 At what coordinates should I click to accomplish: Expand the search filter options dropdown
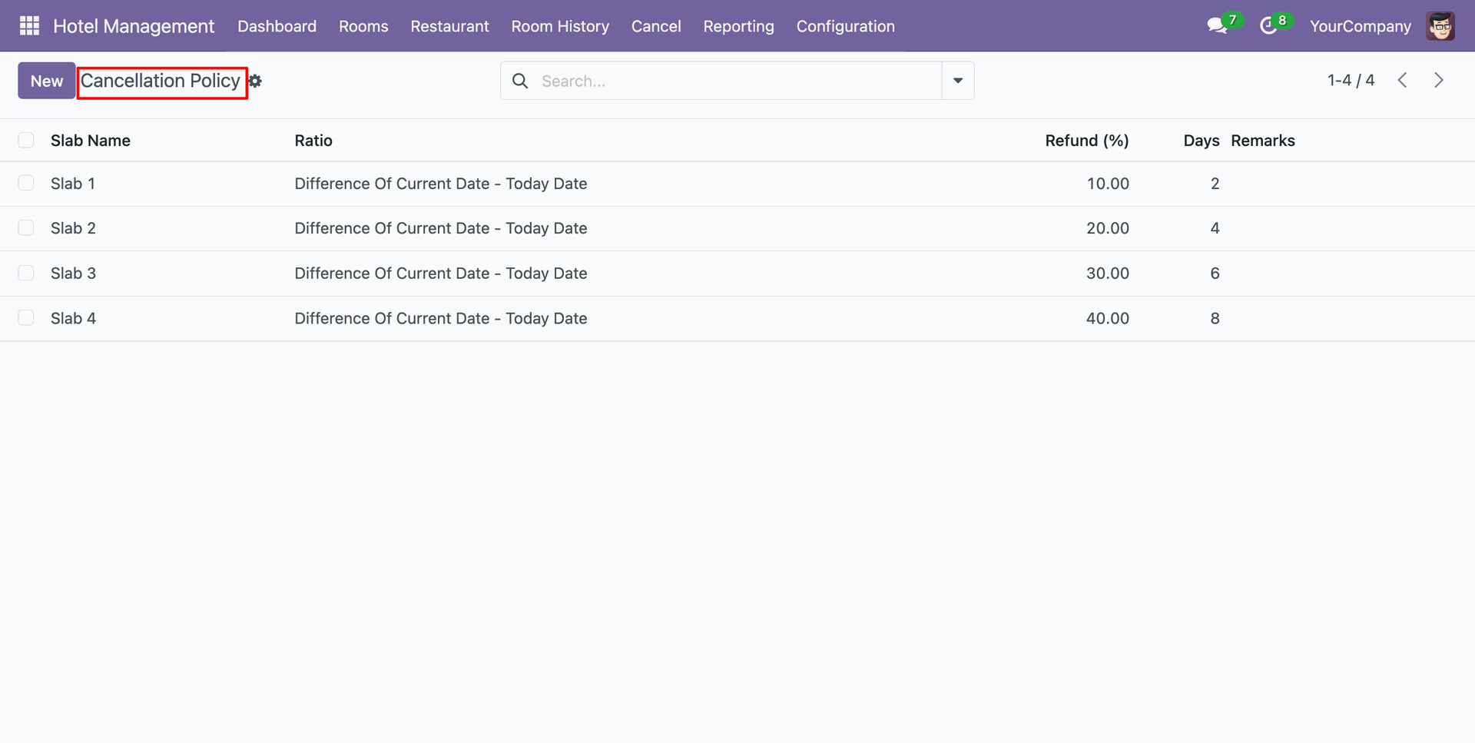click(957, 81)
